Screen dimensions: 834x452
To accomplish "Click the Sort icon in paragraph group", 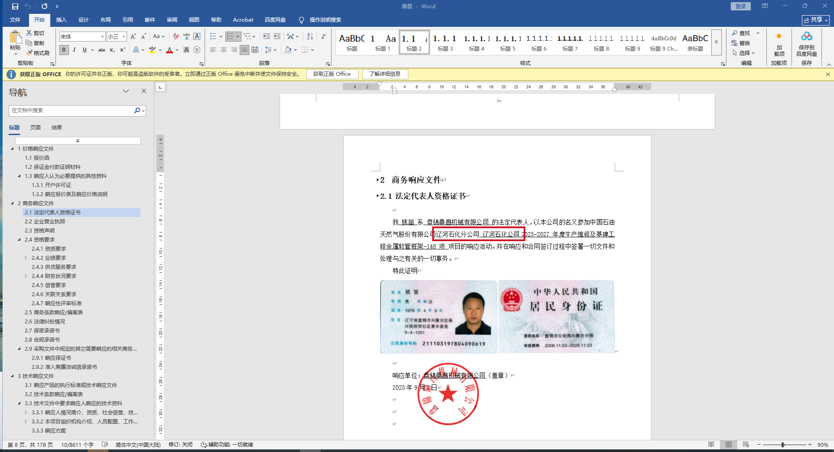I will coord(310,36).
